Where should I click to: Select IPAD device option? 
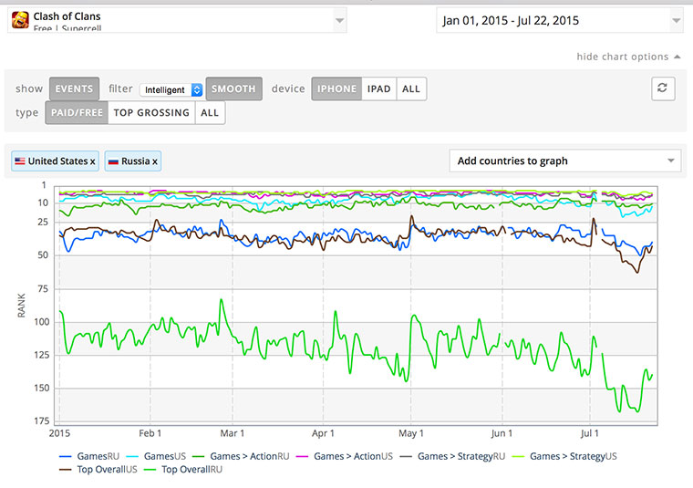[378, 89]
